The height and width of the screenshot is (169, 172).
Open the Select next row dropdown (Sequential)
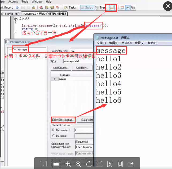[x=85, y=142]
